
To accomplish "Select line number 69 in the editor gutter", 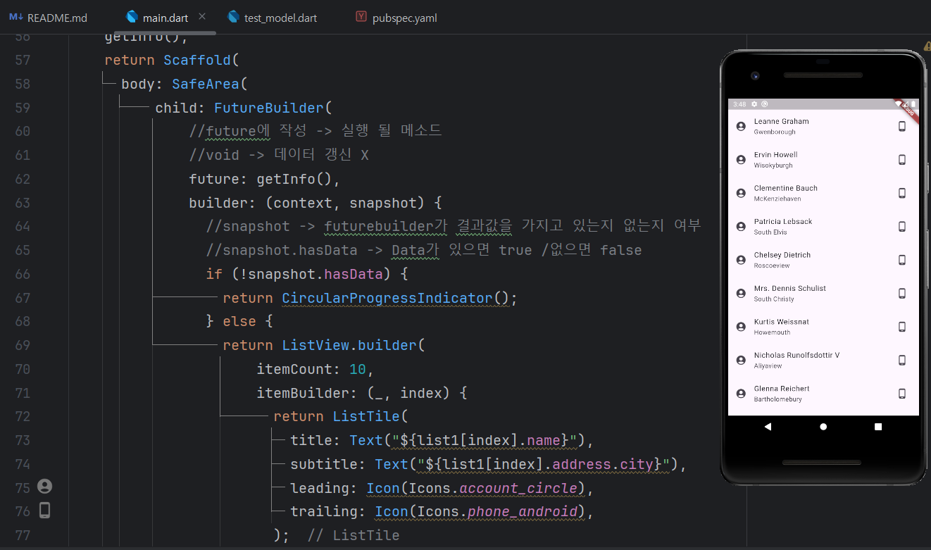I will pyautogui.click(x=22, y=344).
